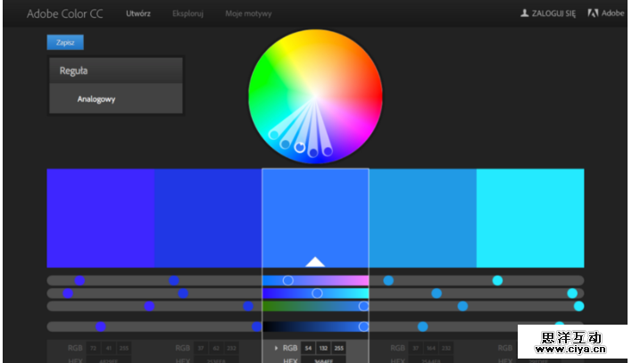
Task: Click the center base handle on the color wheel
Action: [x=301, y=147]
